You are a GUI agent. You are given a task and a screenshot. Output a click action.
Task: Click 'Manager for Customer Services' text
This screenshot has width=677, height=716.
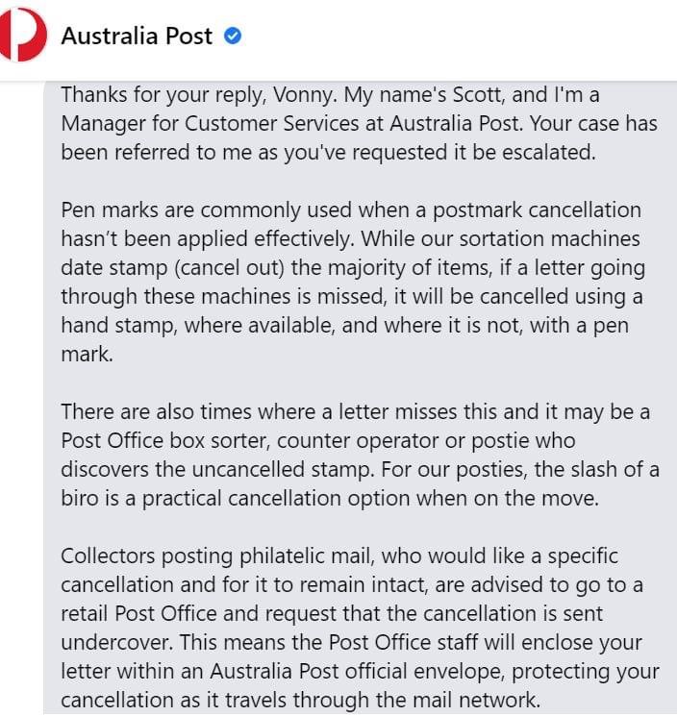tap(211, 124)
